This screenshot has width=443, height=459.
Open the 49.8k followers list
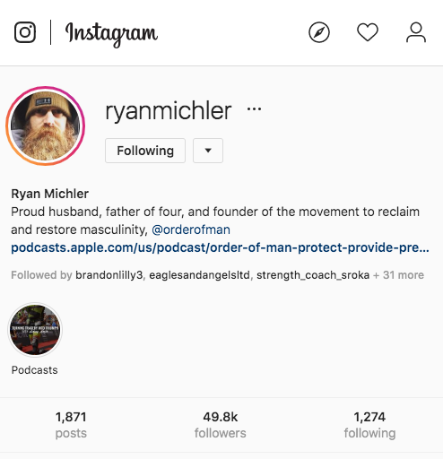coord(221,425)
